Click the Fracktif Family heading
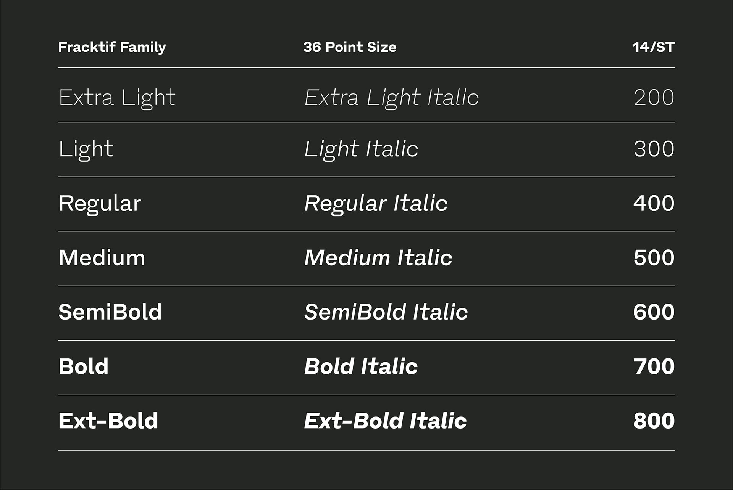Image resolution: width=733 pixels, height=490 pixels. 112,47
